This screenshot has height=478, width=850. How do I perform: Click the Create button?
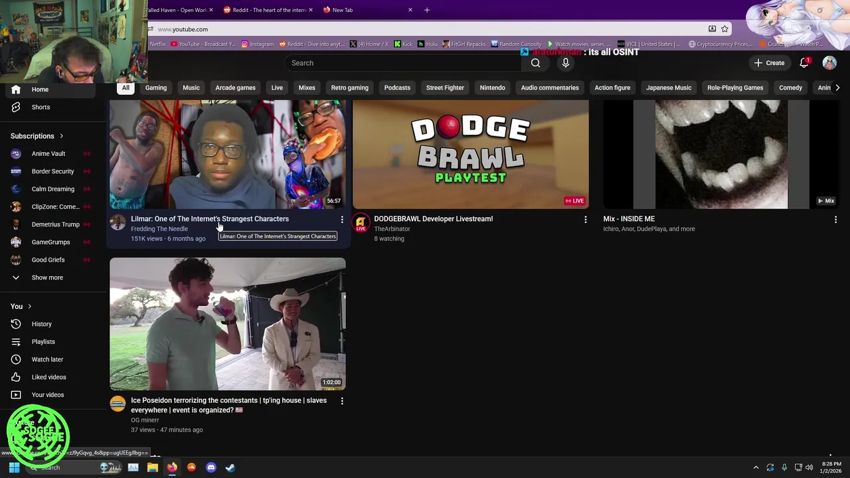(x=769, y=63)
